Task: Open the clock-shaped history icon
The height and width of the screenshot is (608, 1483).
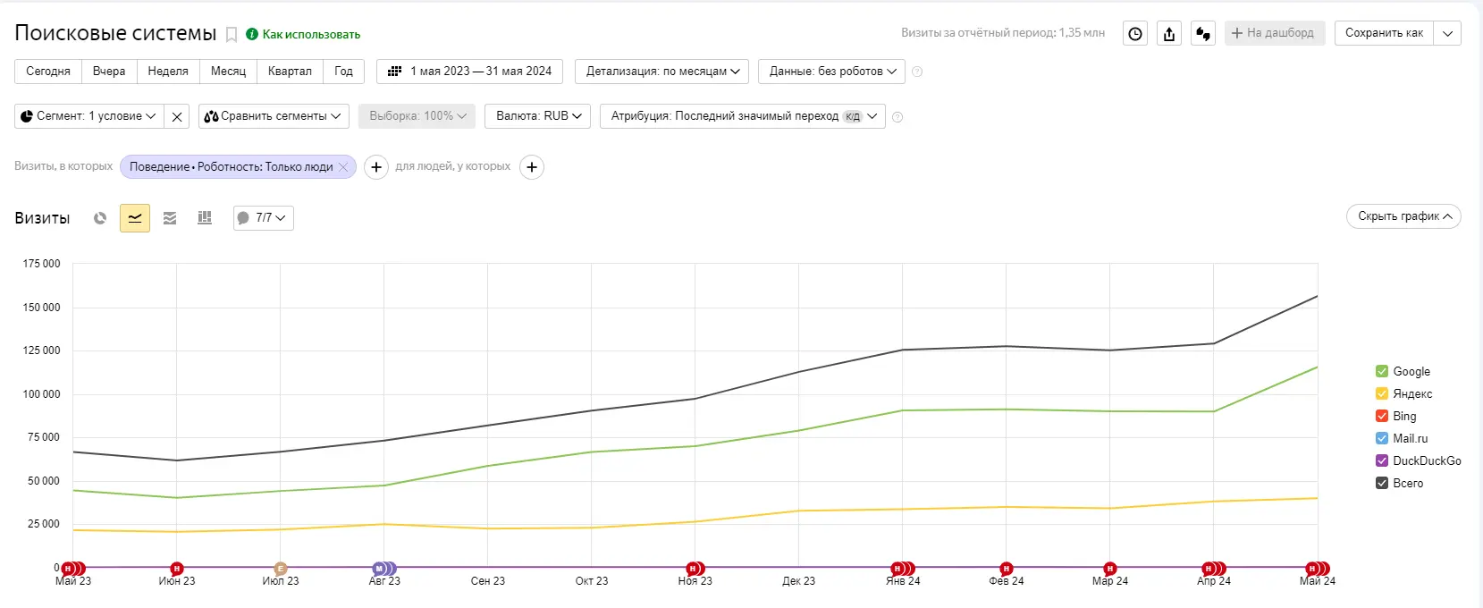Action: (1135, 34)
